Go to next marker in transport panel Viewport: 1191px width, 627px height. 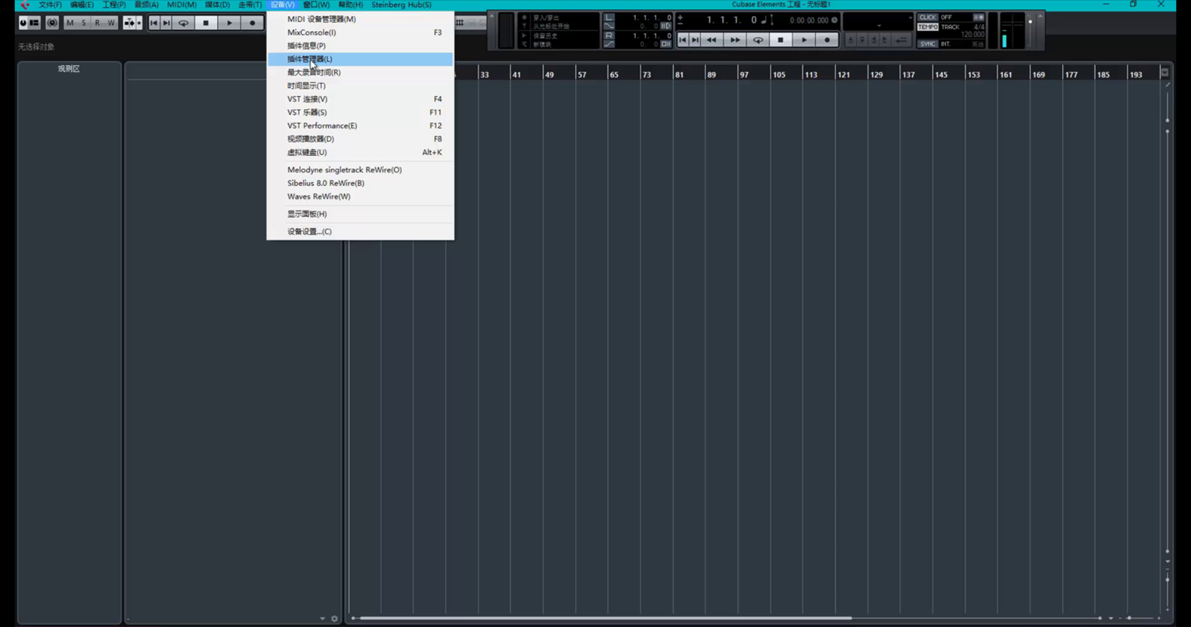(695, 40)
